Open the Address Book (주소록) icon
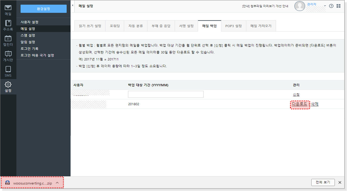This screenshot has height=191, width=347. click(x=8, y=25)
